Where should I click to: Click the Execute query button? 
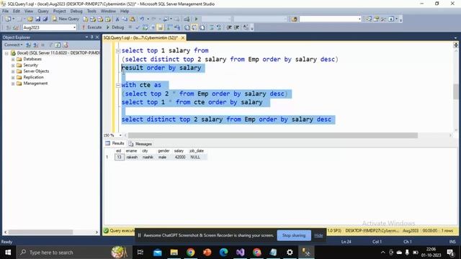(91, 27)
